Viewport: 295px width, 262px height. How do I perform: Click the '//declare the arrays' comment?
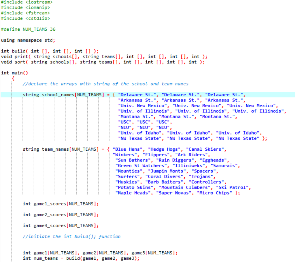click(x=106, y=84)
